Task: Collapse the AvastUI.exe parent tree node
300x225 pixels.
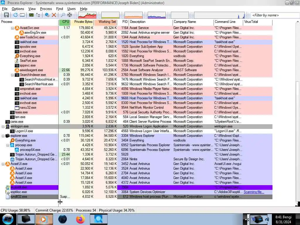Action: tap(3, 164)
